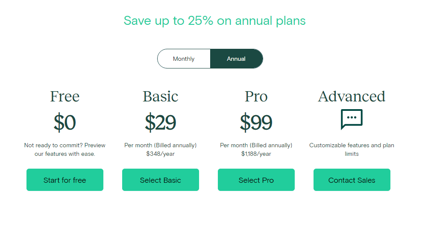Hit the Contact Sales button
This screenshot has height=226, width=428.
[352, 180]
